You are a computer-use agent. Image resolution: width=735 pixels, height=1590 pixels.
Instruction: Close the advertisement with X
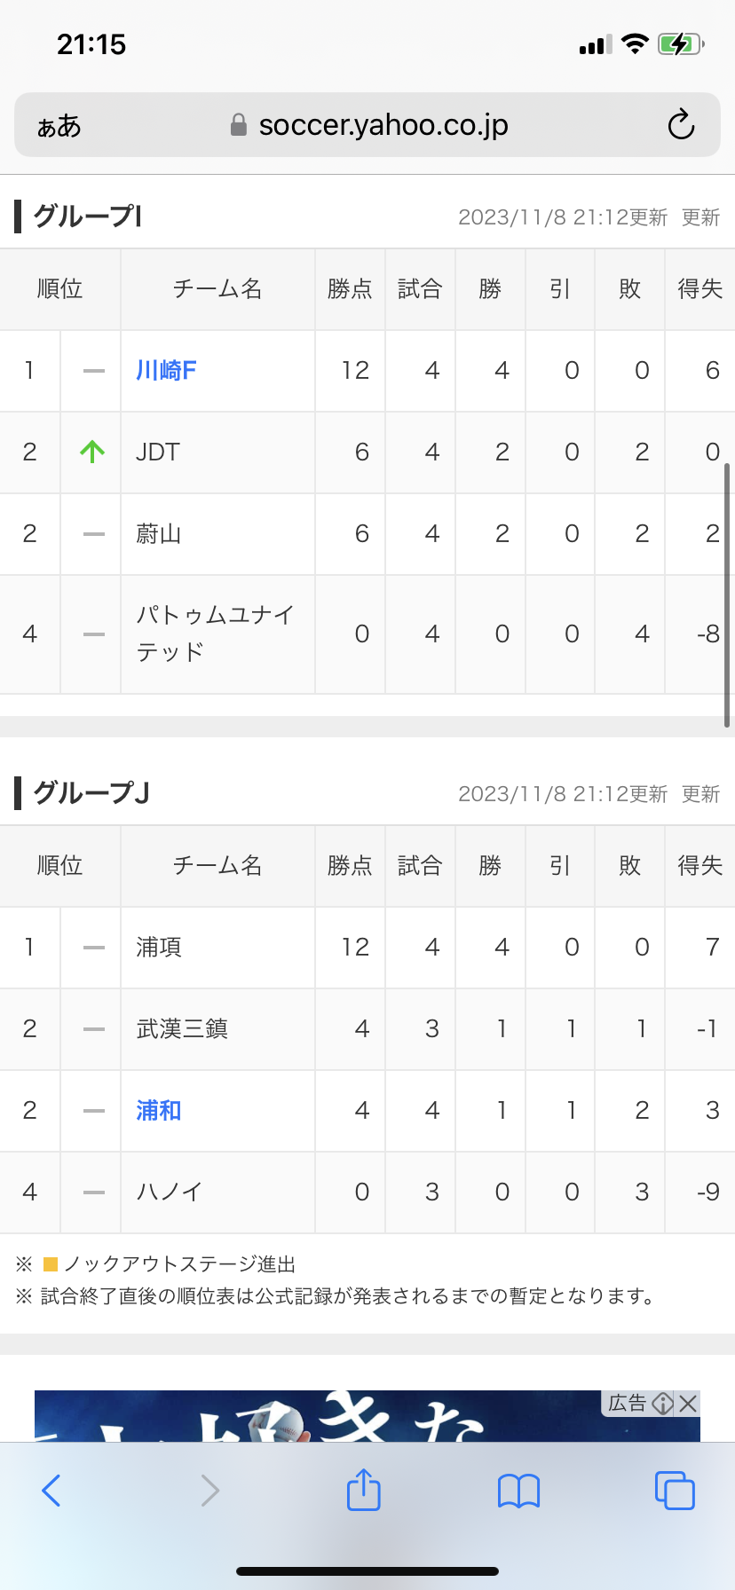click(688, 1403)
